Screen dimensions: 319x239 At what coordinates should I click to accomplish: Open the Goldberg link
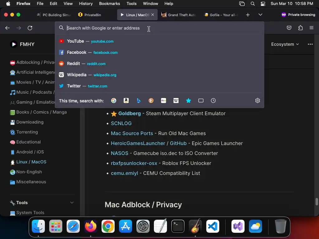point(129,113)
